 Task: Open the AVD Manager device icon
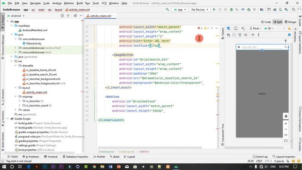coord(281,9)
